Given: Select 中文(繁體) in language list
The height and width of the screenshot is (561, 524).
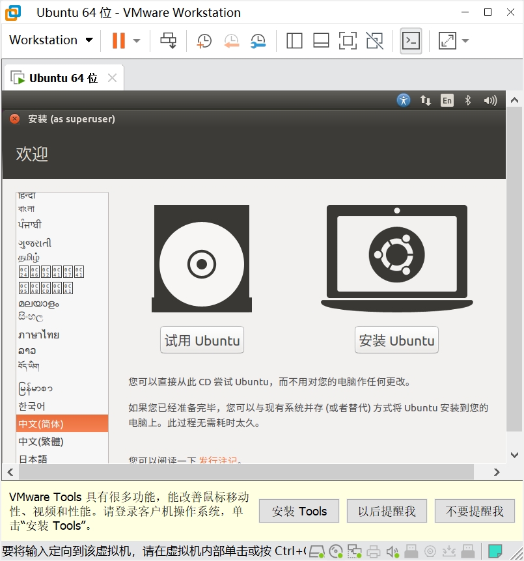Looking at the screenshot, I should [x=62, y=441].
